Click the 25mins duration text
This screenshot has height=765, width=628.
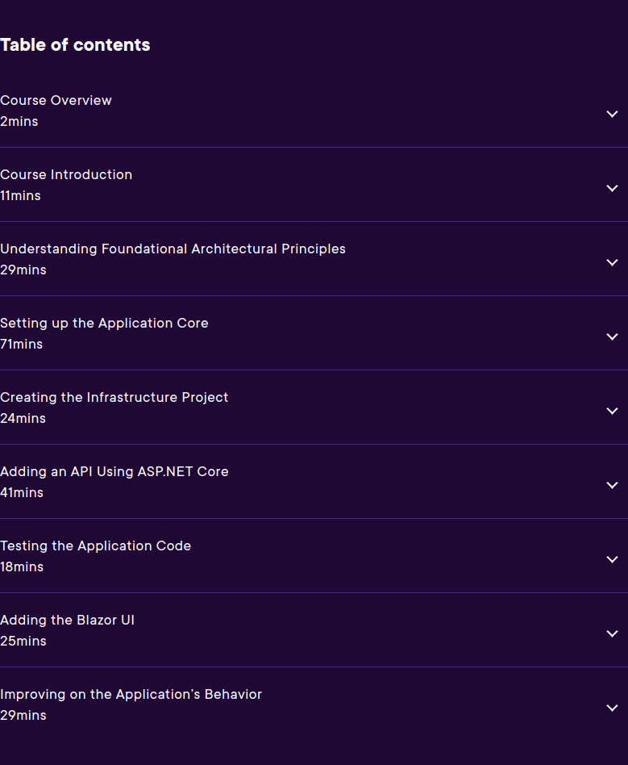pyautogui.click(x=23, y=641)
